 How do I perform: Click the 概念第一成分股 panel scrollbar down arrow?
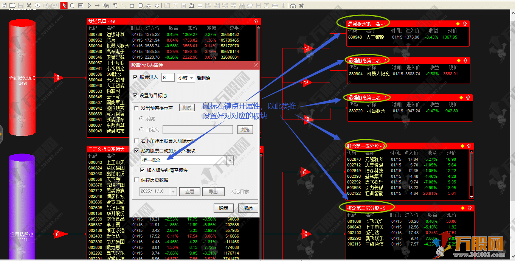pyautogui.click(x=471, y=196)
